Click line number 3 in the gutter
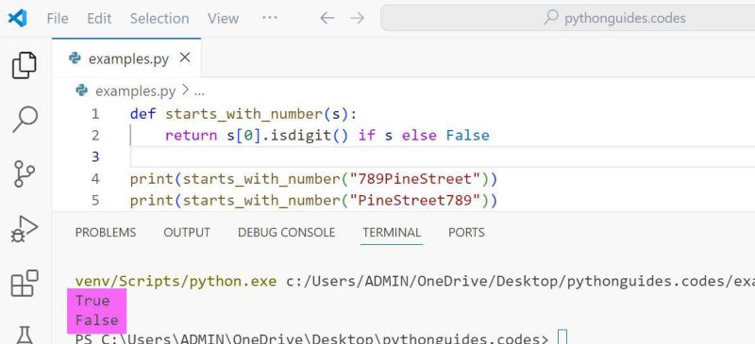This screenshot has height=344, width=755. [x=95, y=156]
